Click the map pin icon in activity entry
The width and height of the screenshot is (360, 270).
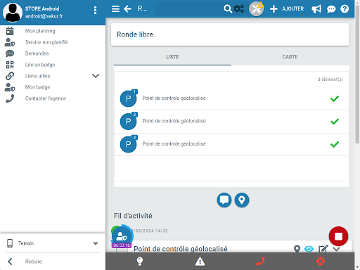(297, 249)
